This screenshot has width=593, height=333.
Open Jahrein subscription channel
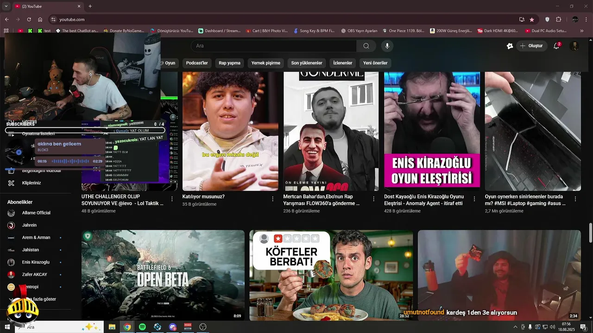pos(29,225)
